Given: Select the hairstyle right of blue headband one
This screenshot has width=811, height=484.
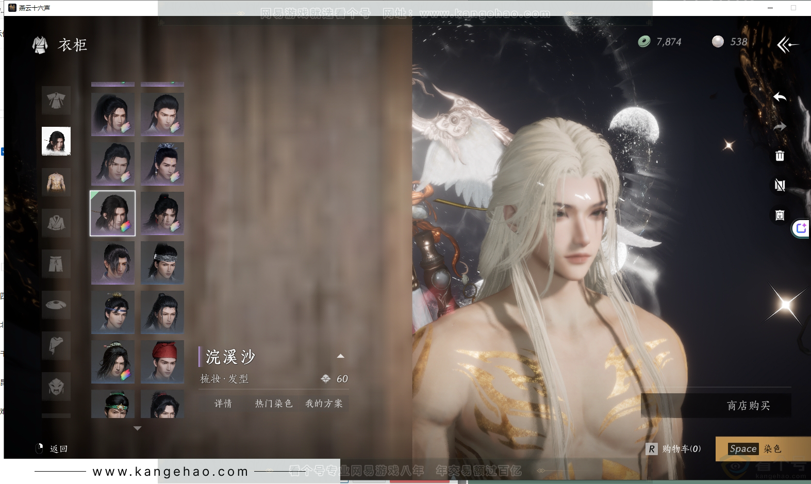Looking at the screenshot, I should click(x=162, y=312).
